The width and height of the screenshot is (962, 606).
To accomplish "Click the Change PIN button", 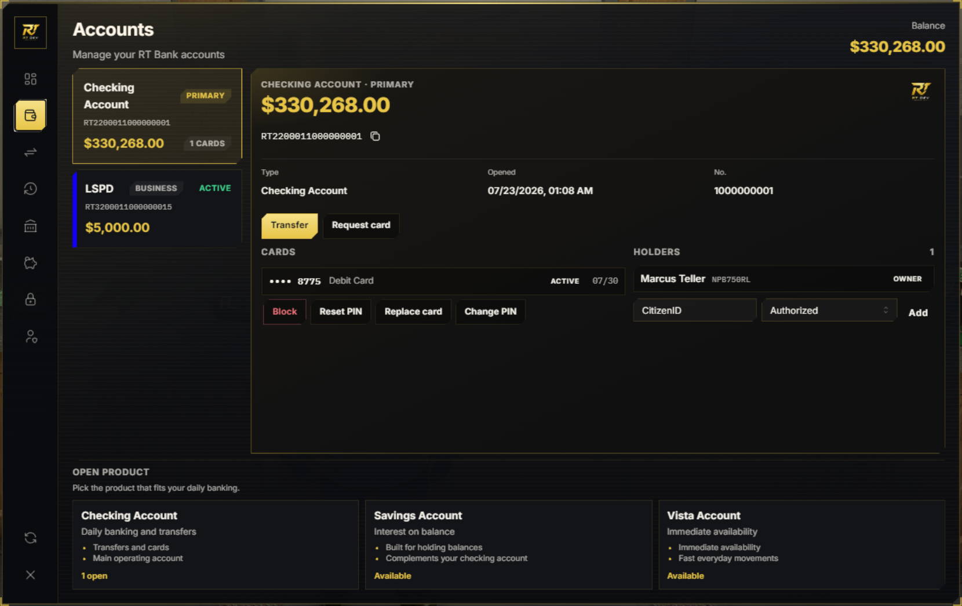I will click(x=490, y=312).
